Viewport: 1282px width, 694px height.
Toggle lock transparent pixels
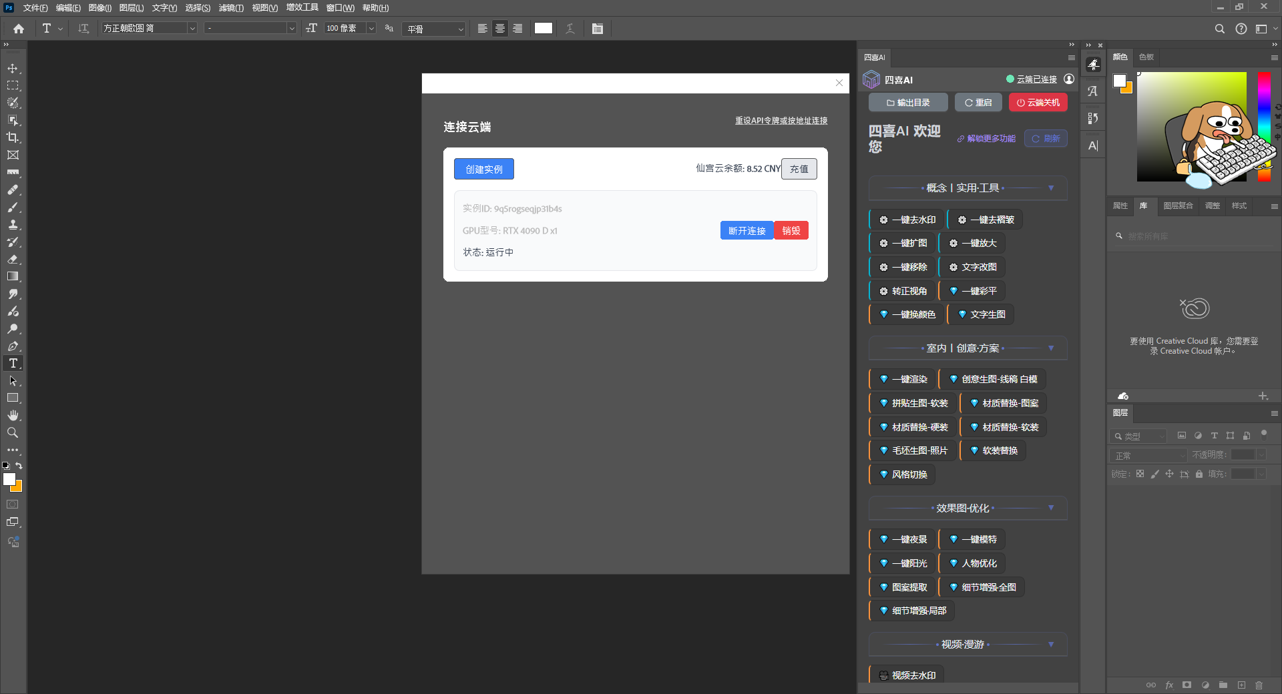click(x=1140, y=474)
